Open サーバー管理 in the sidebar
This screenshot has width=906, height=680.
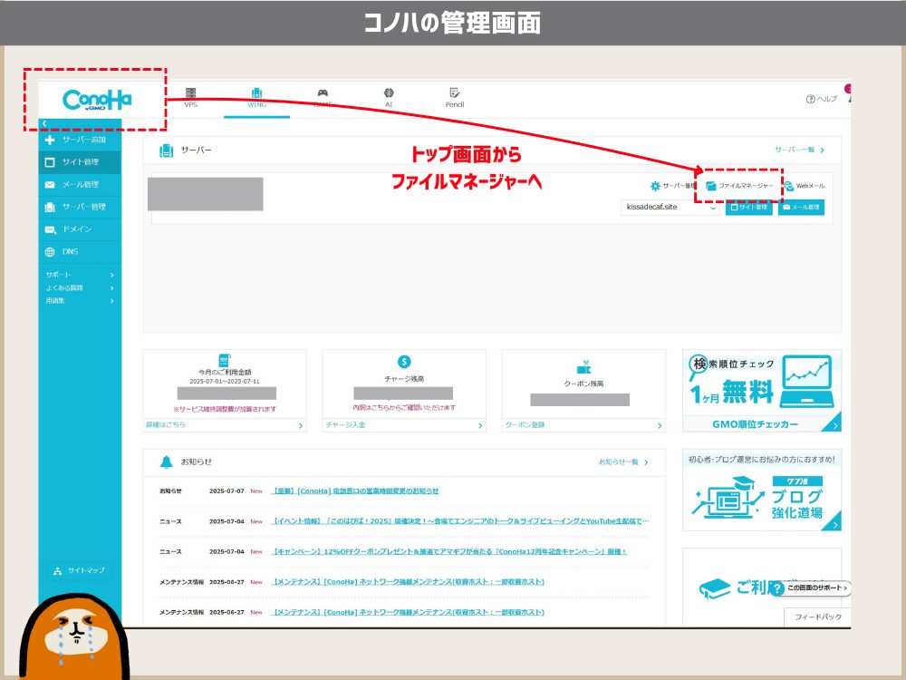(80, 207)
